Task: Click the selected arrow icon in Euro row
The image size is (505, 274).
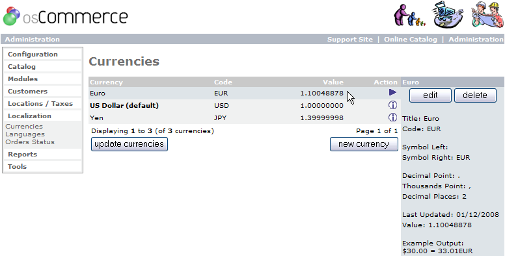Action: (392, 92)
